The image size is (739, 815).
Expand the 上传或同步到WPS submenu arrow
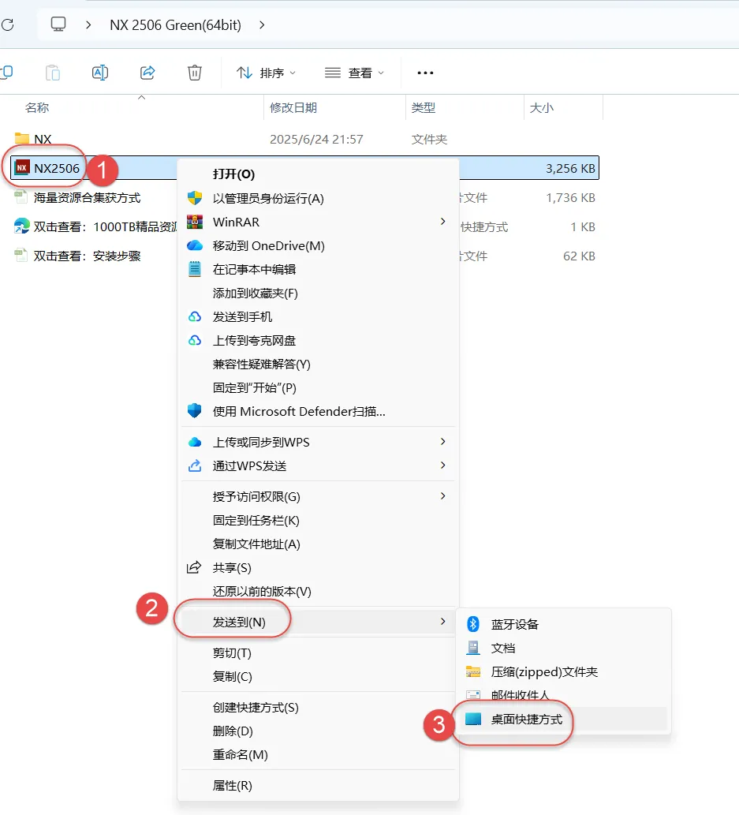click(442, 441)
